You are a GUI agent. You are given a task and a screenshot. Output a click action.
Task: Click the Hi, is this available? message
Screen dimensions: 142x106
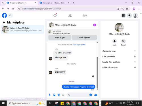click(x=63, y=53)
